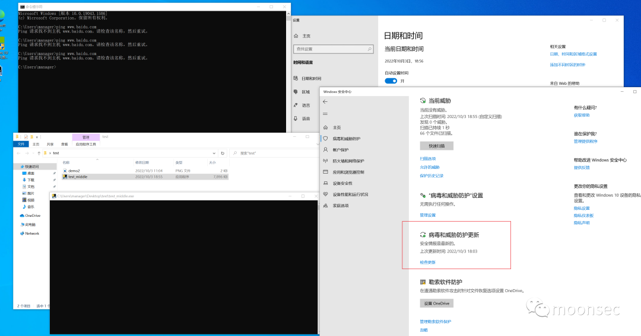The width and height of the screenshot is (641, 336).
Task: Open 家庭选项 in Security sidebar
Action: [336, 206]
